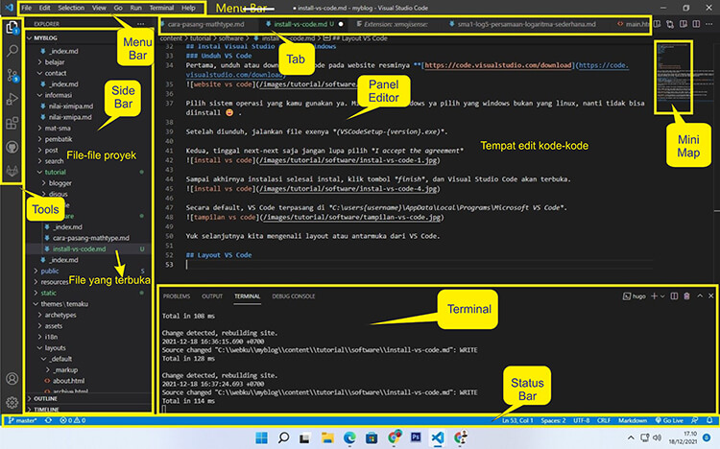The width and height of the screenshot is (720, 449).
Task: Open Photoshop from the taskbar
Action: pyautogui.click(x=416, y=438)
